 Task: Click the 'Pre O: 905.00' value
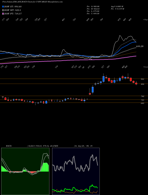tap(93, 6)
